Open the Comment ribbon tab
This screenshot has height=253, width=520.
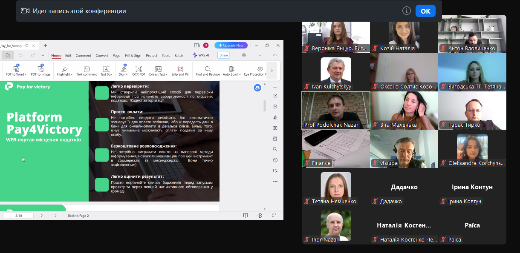point(84,55)
